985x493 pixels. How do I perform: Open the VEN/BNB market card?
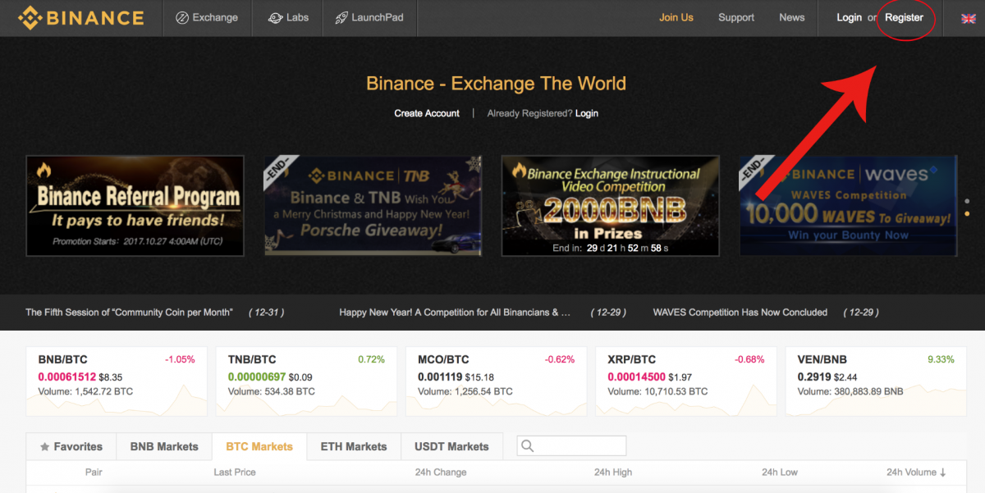point(876,381)
